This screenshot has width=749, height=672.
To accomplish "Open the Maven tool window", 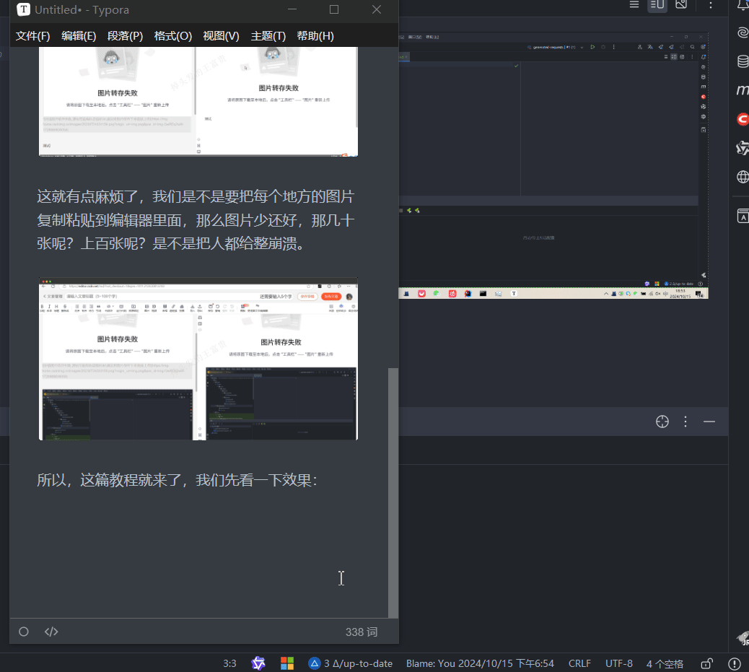I will [x=743, y=90].
